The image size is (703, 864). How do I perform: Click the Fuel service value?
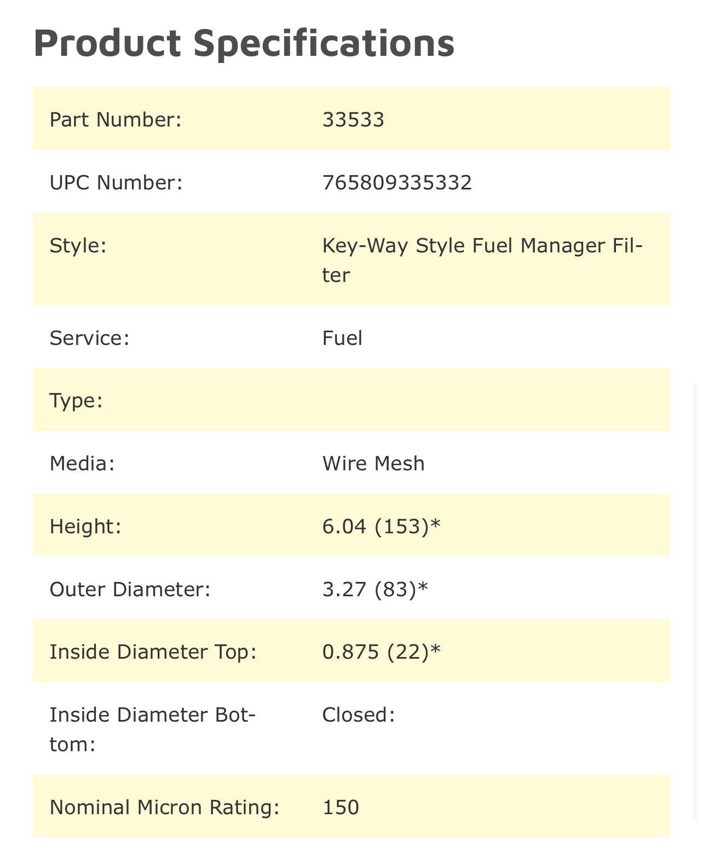pos(342,338)
